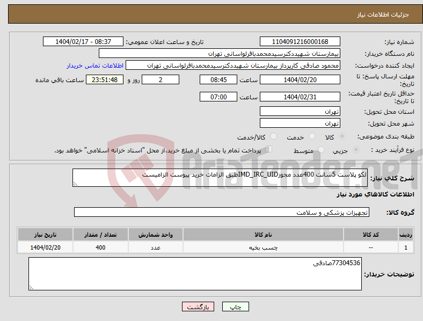Click the چاپ (print) button

pos(235,307)
